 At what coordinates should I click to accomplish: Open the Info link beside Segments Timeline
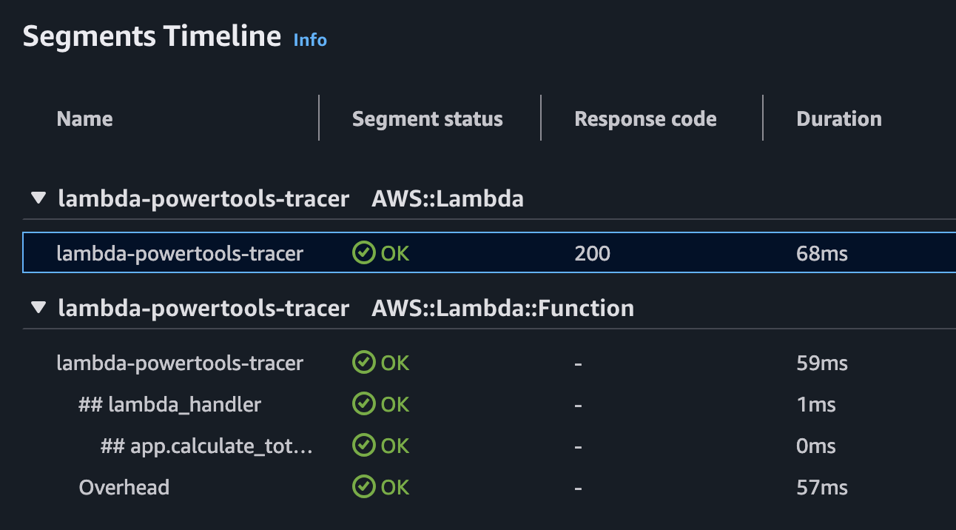pos(309,40)
